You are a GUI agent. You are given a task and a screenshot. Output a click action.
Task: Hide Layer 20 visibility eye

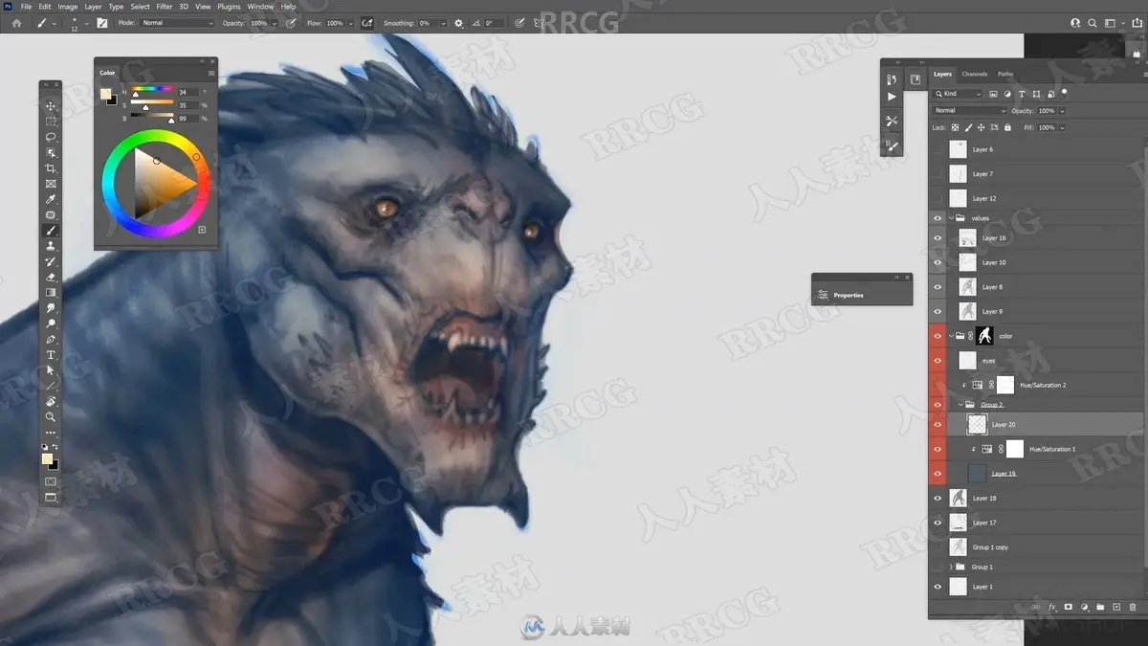938,424
